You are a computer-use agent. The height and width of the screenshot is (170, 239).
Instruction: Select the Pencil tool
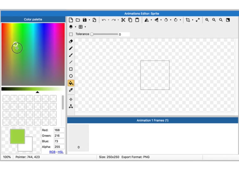coord(71,48)
